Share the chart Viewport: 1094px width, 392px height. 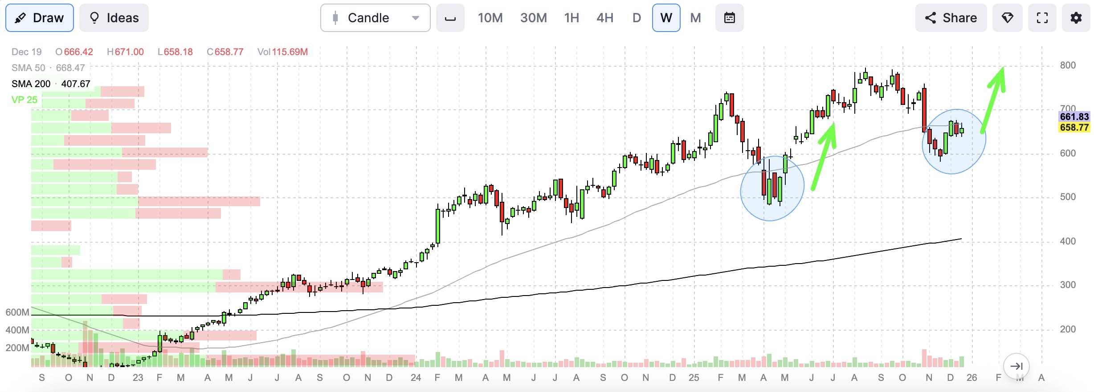(x=951, y=18)
